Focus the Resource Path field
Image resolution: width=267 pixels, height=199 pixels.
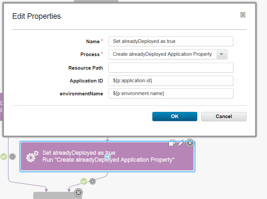pos(171,68)
